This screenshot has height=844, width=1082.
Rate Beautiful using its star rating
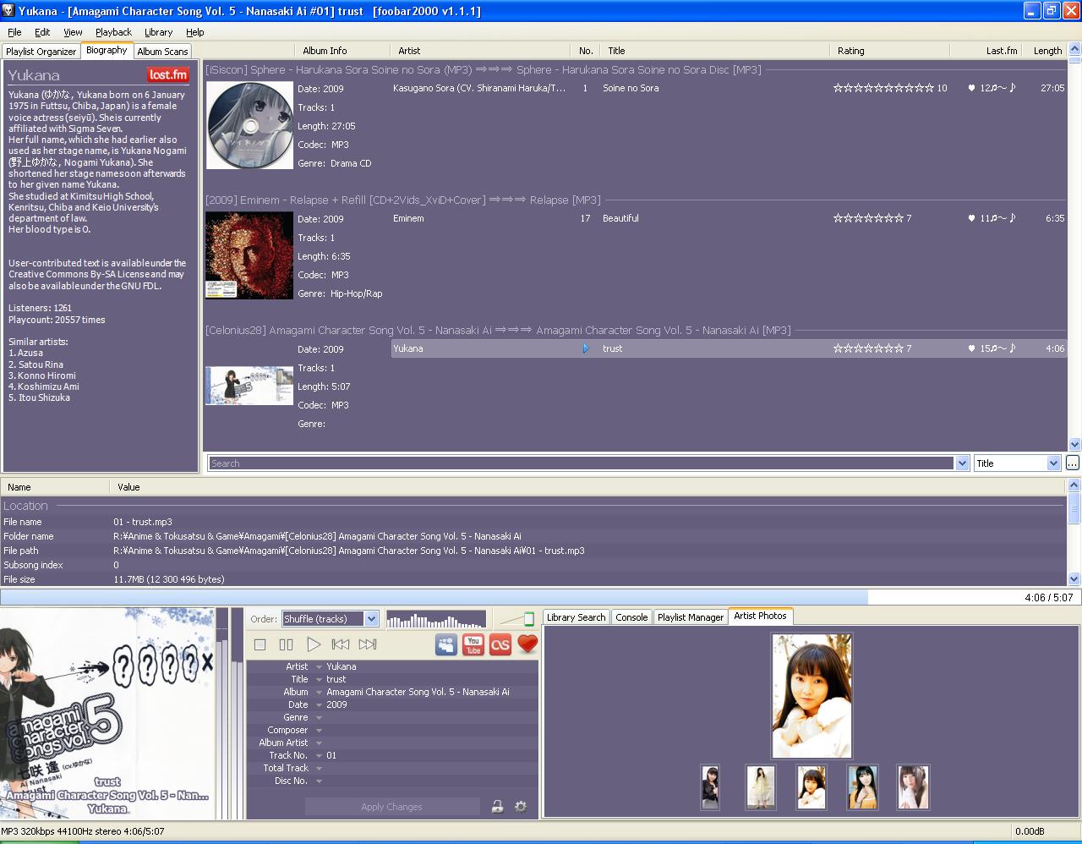pyautogui.click(x=868, y=218)
